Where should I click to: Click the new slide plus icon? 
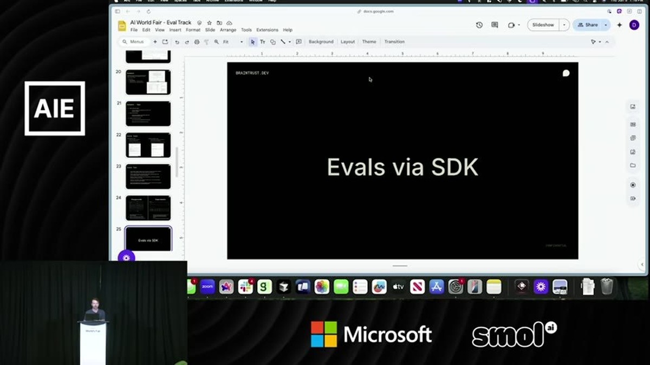[155, 42]
